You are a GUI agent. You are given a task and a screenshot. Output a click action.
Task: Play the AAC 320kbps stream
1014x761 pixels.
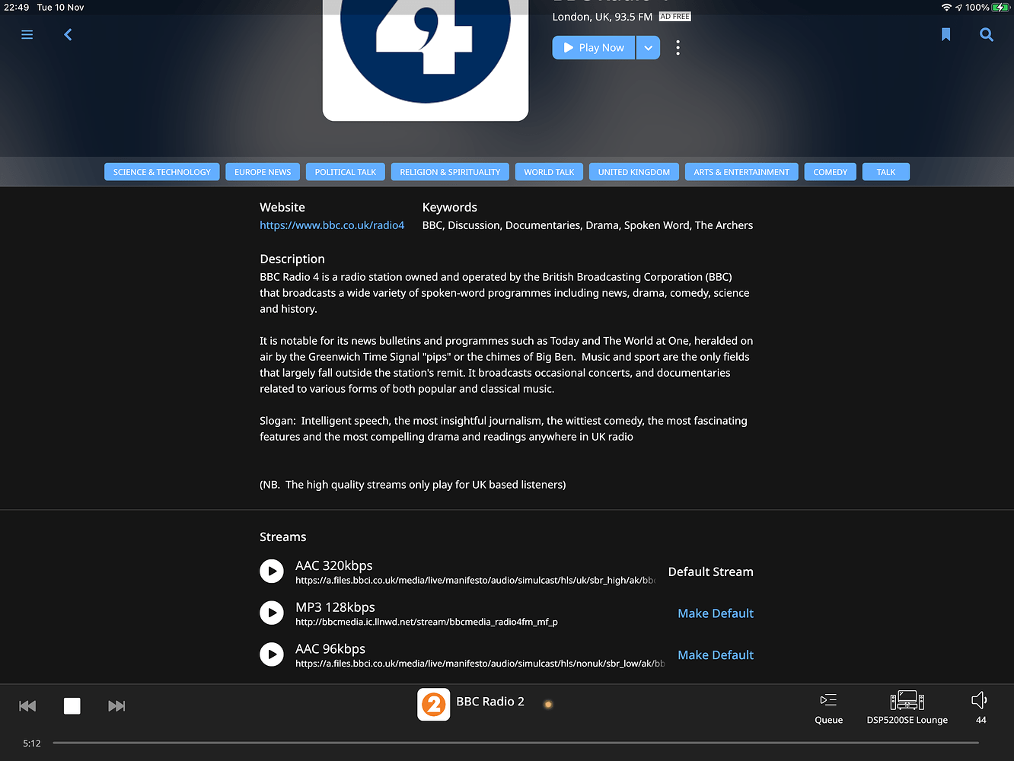click(x=272, y=571)
